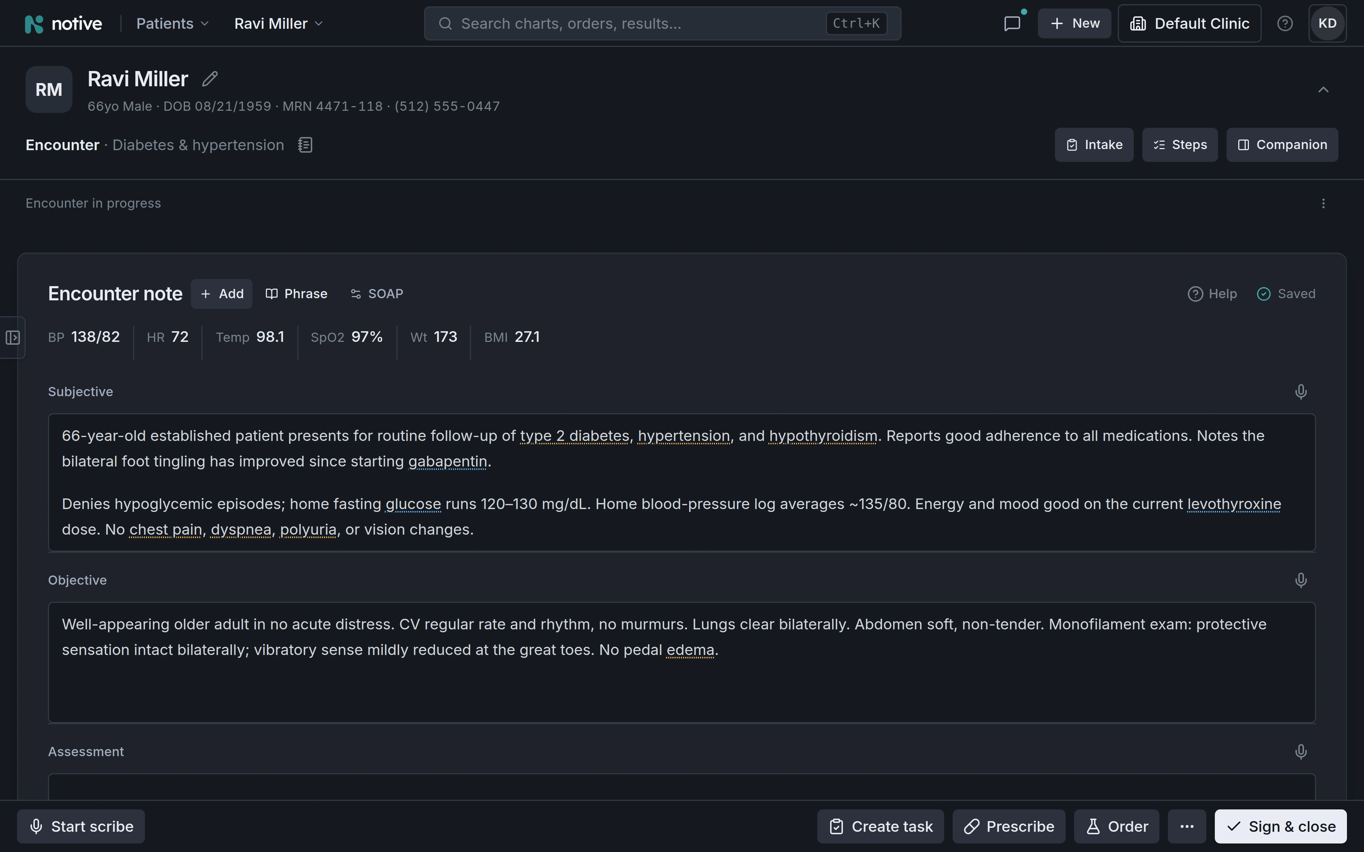The image size is (1364, 852).
Task: Click the underlined term polyuria
Action: point(308,530)
